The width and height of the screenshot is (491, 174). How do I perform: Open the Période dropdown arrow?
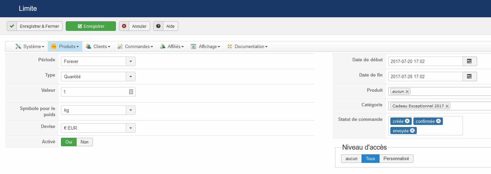coord(131,61)
